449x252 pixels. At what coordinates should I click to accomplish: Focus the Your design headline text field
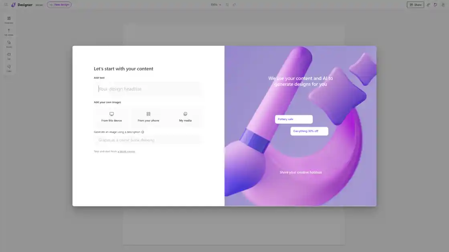148,89
